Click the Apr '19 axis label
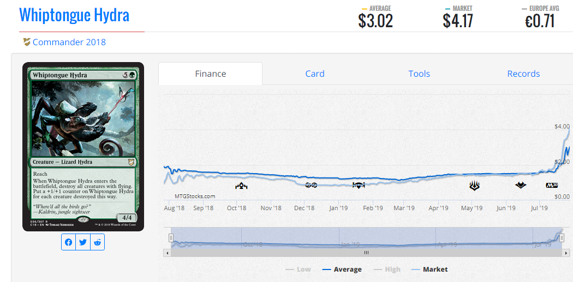The height and width of the screenshot is (282, 573). point(438,208)
